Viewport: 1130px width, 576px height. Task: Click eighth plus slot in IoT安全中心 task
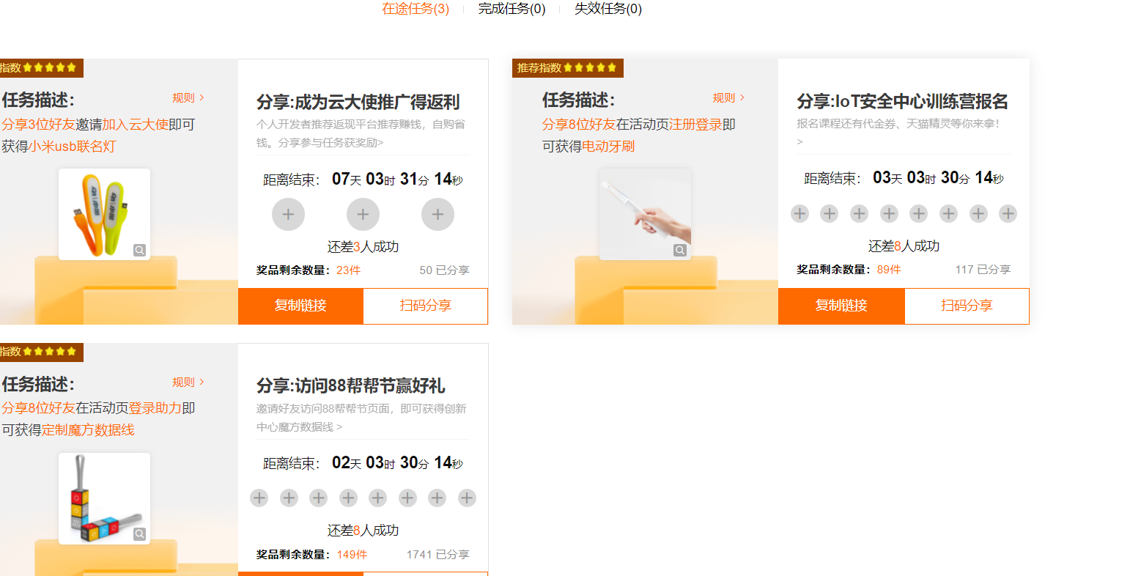point(1008,213)
